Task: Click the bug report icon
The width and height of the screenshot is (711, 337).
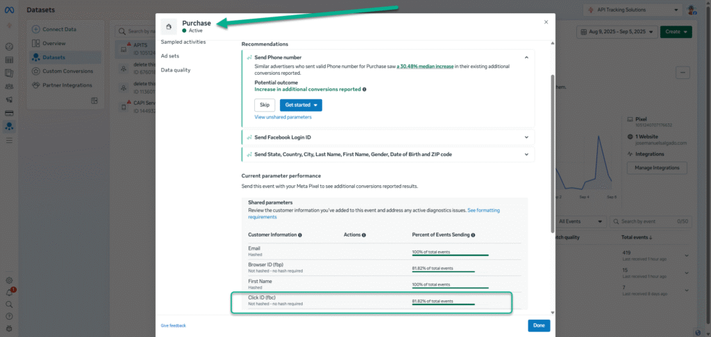Action: coord(9,328)
